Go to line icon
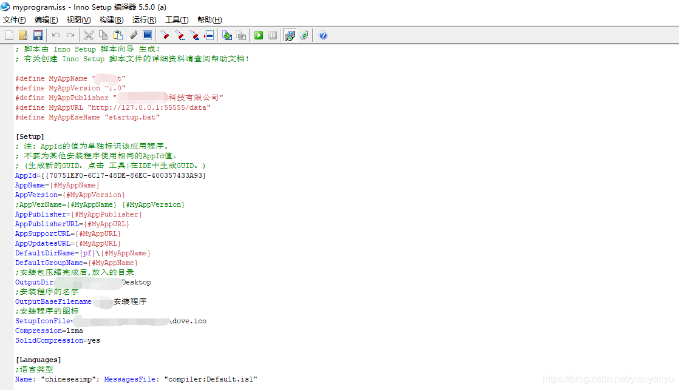 [209, 35]
